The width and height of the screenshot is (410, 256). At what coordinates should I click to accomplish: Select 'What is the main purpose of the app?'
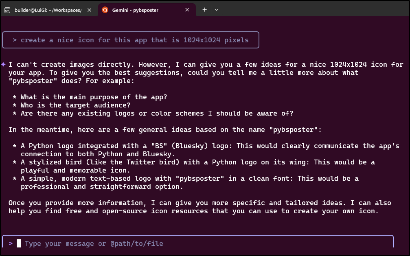pos(94,97)
